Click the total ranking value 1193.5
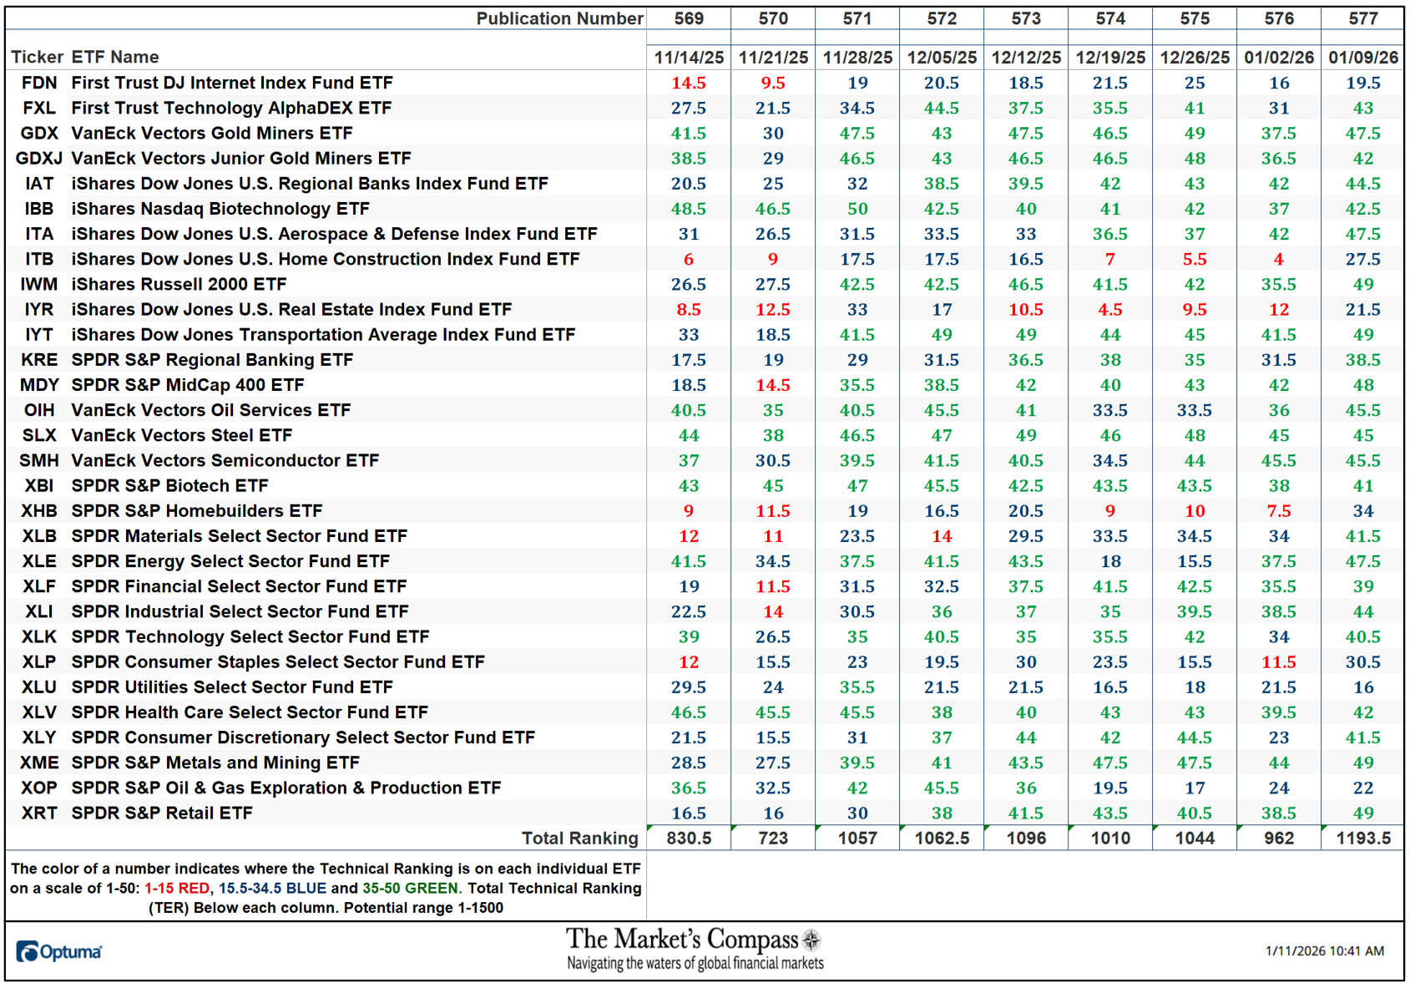This screenshot has height=983, width=1410. pos(1362,838)
